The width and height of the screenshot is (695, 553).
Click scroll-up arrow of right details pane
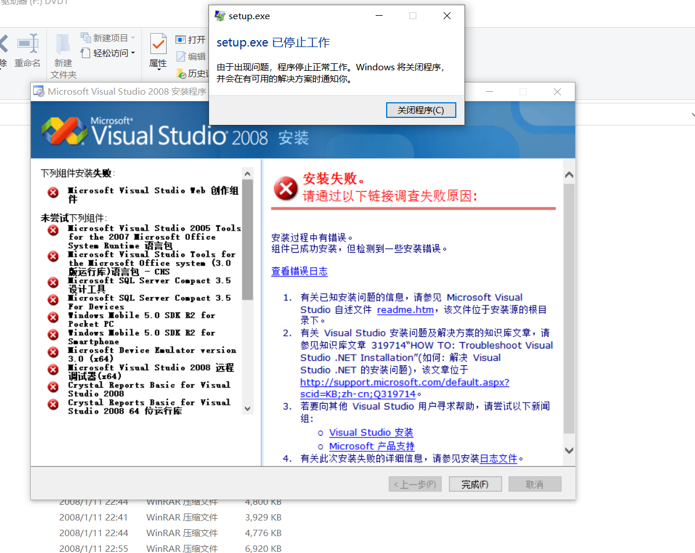coord(569,175)
